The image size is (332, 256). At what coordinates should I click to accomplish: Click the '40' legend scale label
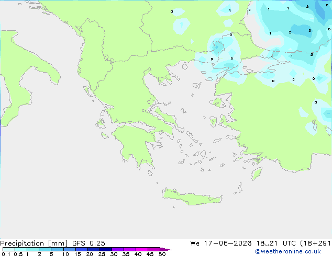[x=138, y=254]
